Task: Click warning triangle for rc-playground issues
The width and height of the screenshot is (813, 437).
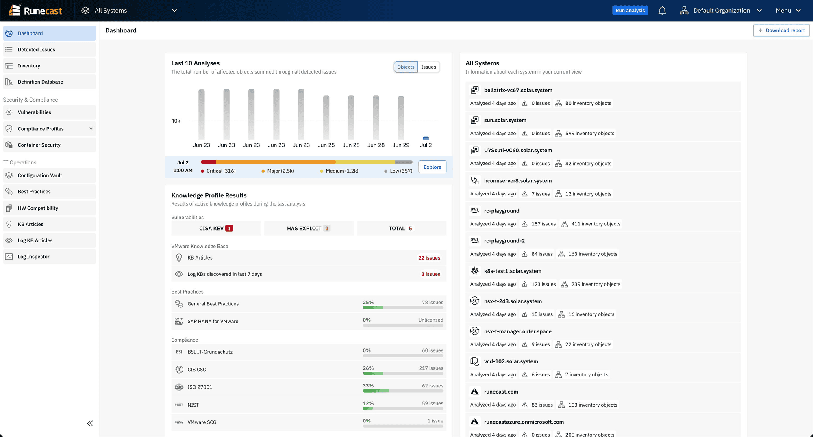Action: point(525,224)
